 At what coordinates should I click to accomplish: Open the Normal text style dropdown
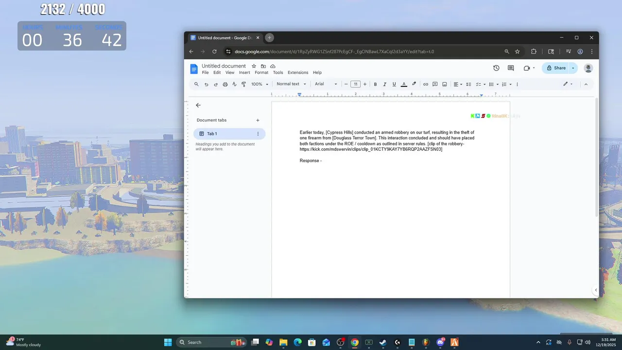[292, 84]
